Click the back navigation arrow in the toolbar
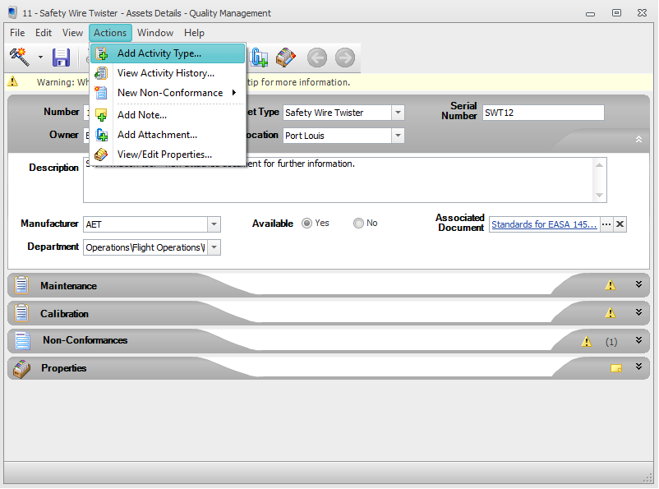The image size is (659, 489). (317, 58)
